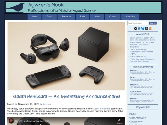167x125 pixels.
Task: Click the video channel avatar icon
Action: click(11, 121)
